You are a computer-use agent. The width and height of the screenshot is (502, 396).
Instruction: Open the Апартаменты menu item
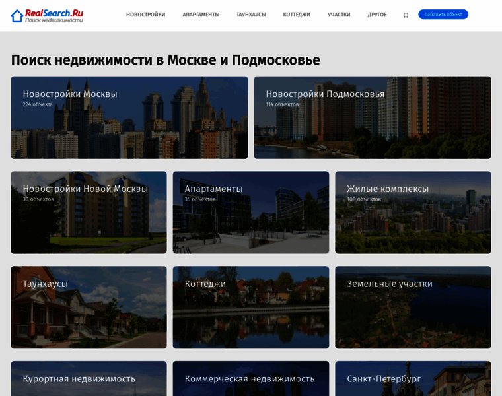201,15
